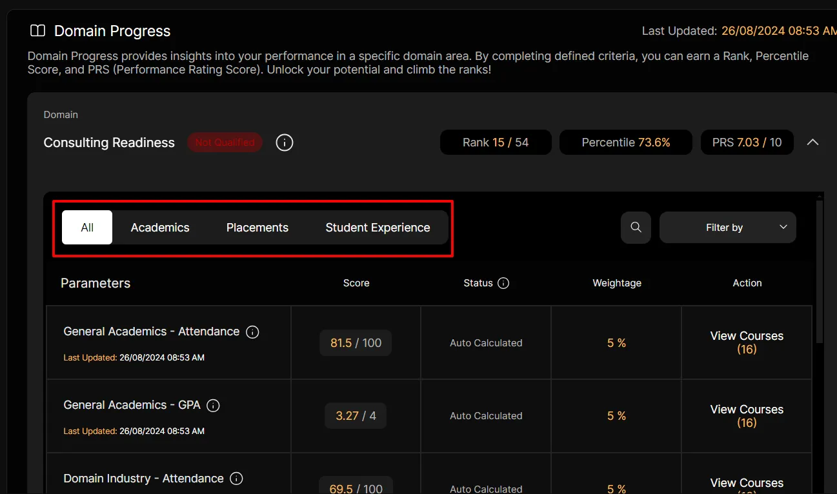Click the search magnifier icon
Image resolution: width=837 pixels, height=494 pixels.
tap(636, 228)
